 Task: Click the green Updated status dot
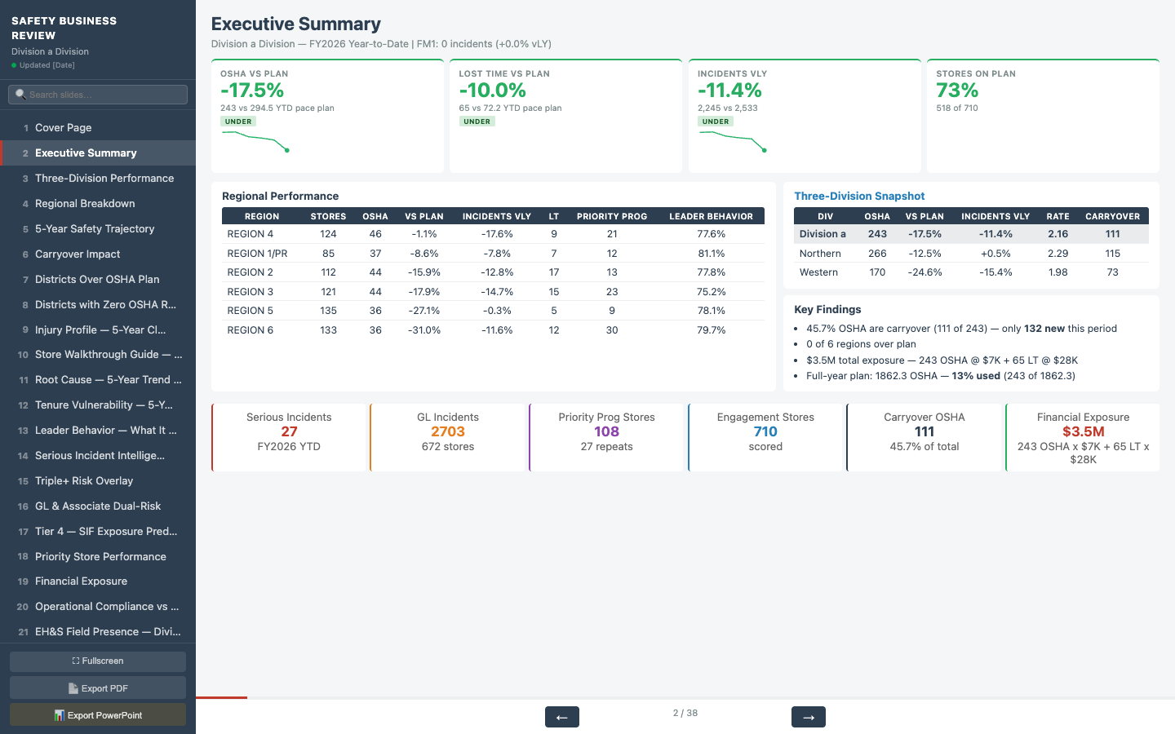[x=14, y=64]
